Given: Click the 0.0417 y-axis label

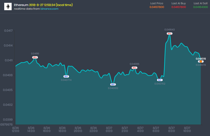Looking at the screenshot, I should [9, 31].
